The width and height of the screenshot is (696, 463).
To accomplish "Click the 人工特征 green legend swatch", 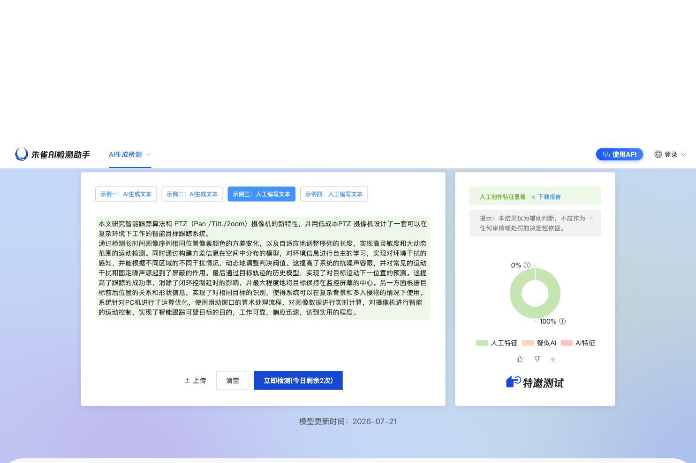I will (482, 343).
